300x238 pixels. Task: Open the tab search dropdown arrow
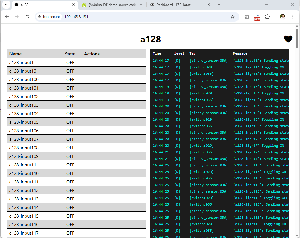(6, 5)
